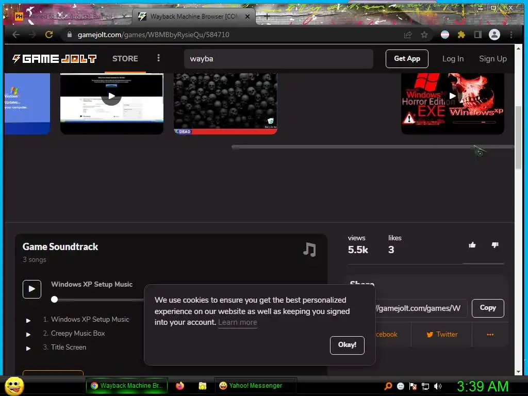Open the folder icon on taskbar

202,386
